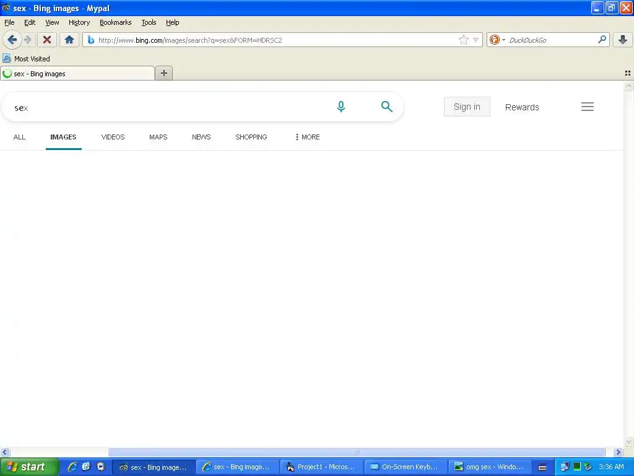Open the View menu
The height and width of the screenshot is (476, 634).
coord(52,22)
